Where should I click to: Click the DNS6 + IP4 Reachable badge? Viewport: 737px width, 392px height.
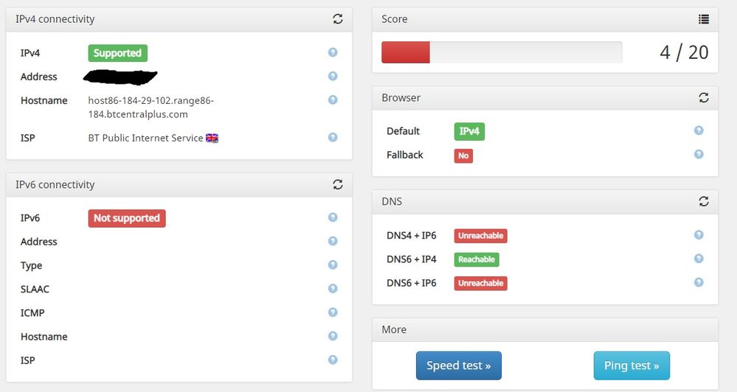476,259
